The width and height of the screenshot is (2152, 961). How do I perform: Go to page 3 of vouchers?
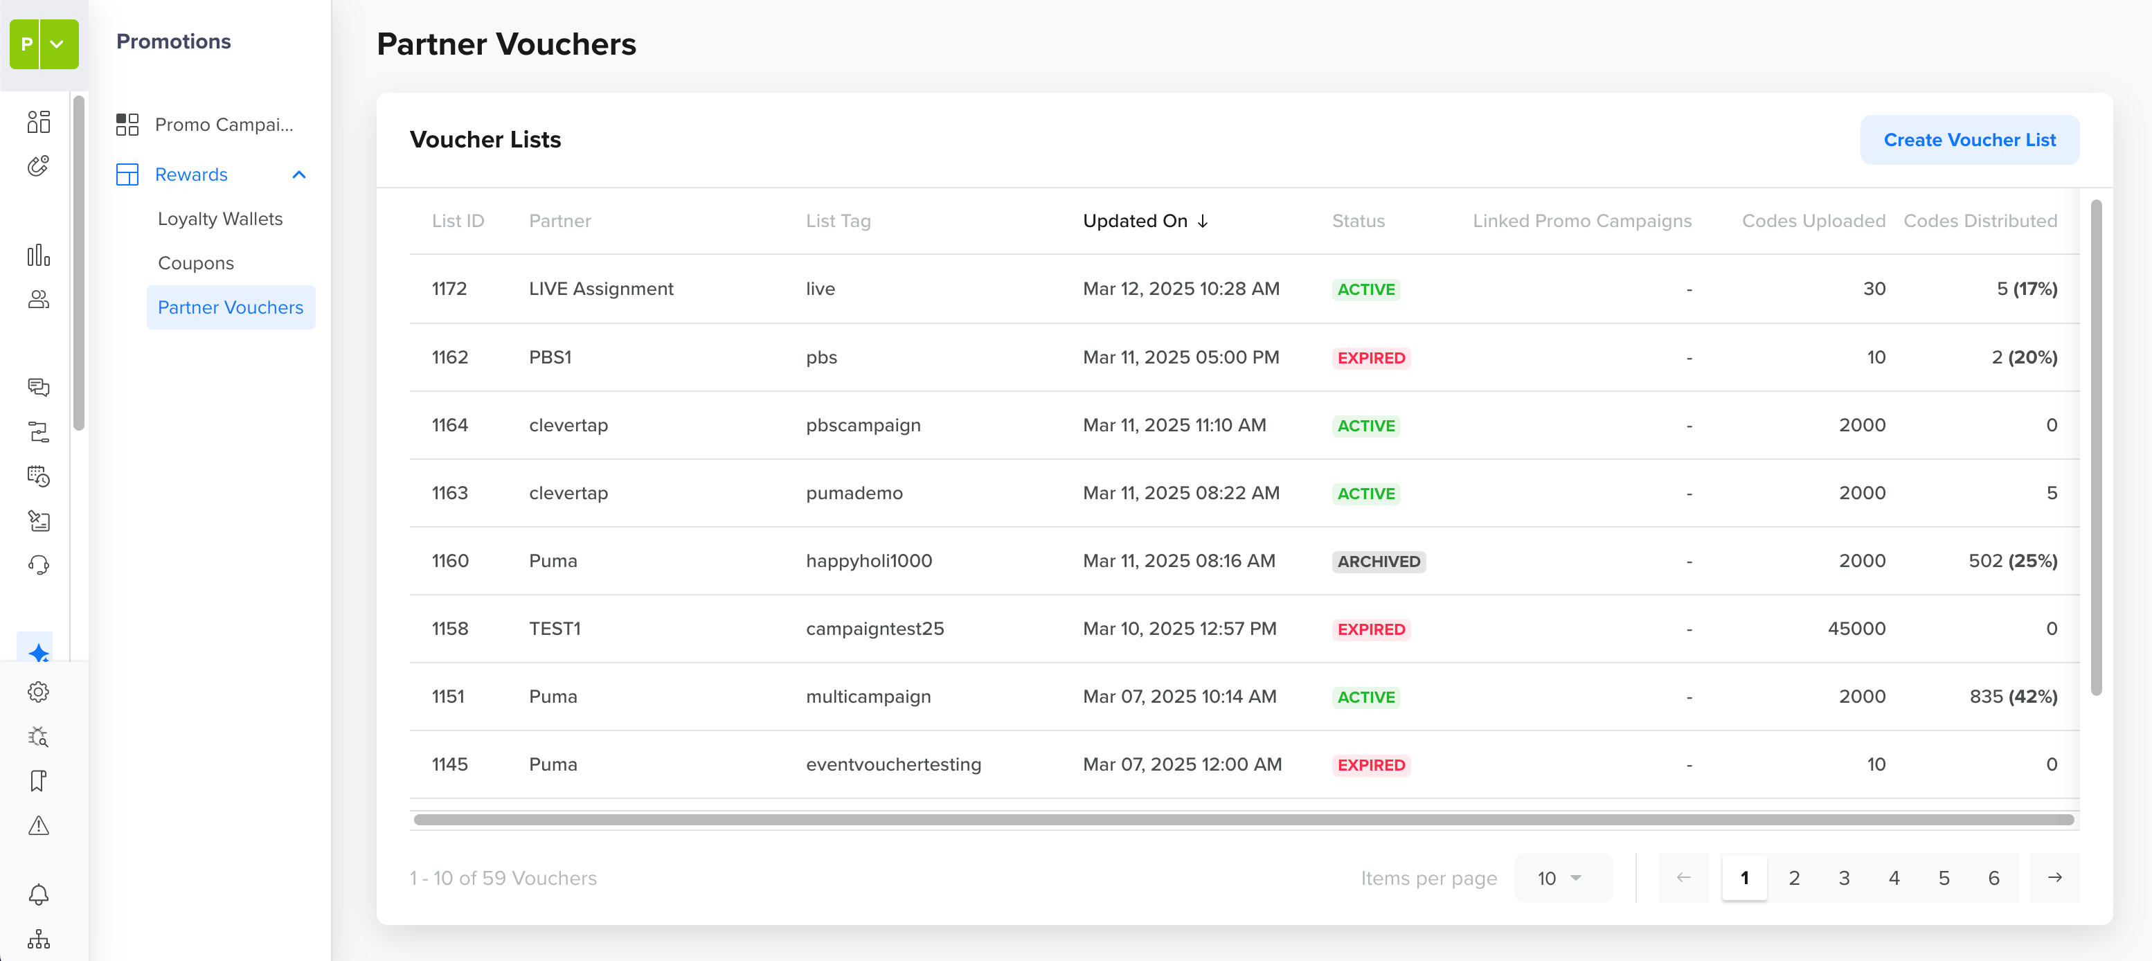[1844, 879]
